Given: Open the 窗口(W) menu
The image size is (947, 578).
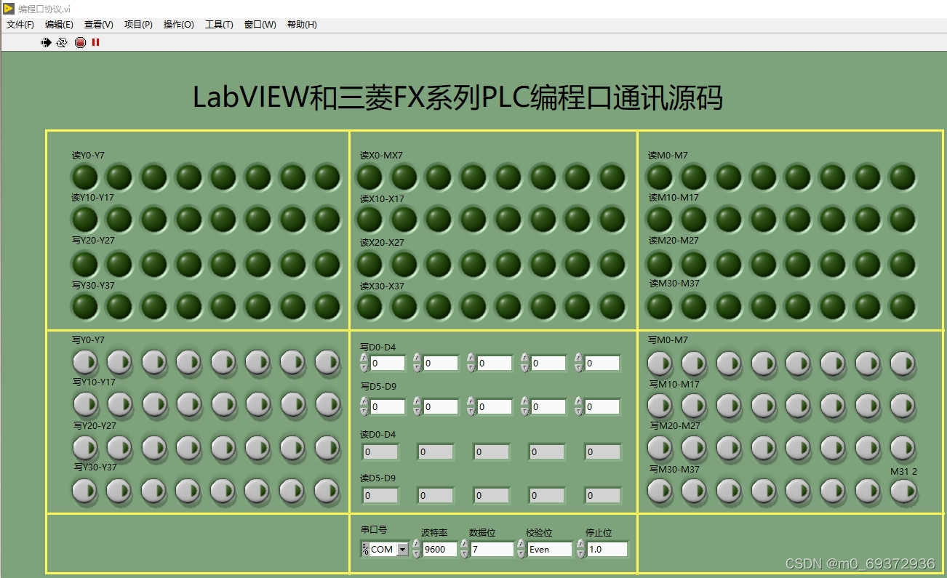Looking at the screenshot, I should [260, 24].
